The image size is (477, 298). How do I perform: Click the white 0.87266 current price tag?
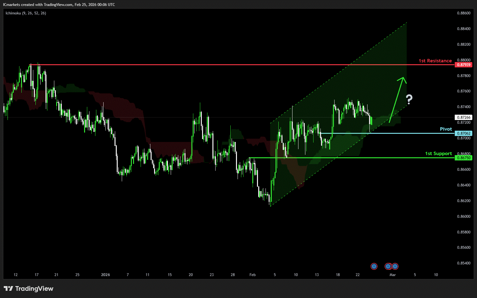pyautogui.click(x=464, y=118)
